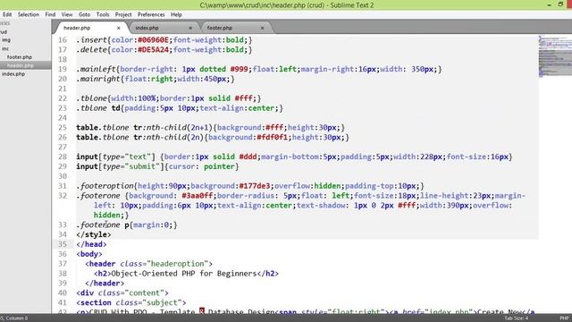The height and width of the screenshot is (322, 572).
Task: Click the .footeroption selector text
Action: click(x=105, y=186)
